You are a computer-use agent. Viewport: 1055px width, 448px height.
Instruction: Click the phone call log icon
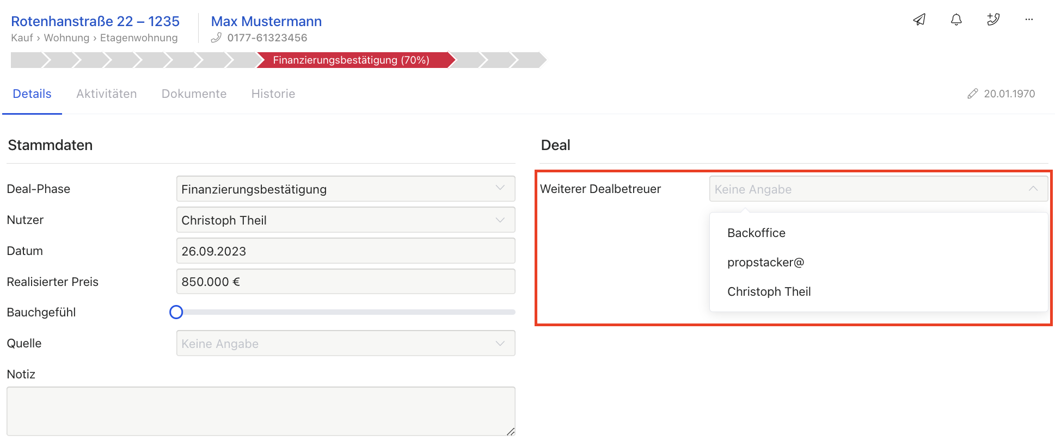(x=993, y=20)
